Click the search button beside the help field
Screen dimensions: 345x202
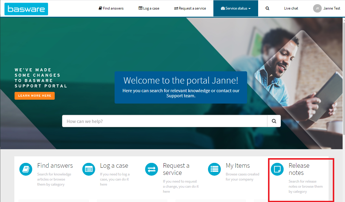click(274, 121)
